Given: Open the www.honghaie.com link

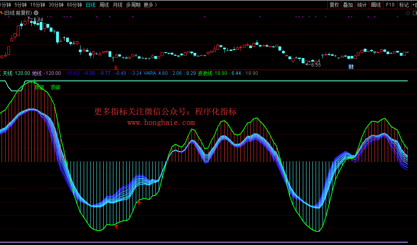Looking at the screenshot, I should [x=161, y=122].
